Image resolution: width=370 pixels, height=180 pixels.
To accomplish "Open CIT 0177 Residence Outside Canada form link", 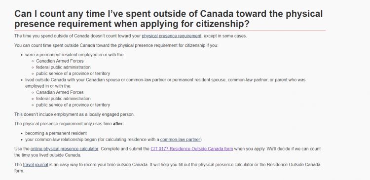I will [x=191, y=149].
